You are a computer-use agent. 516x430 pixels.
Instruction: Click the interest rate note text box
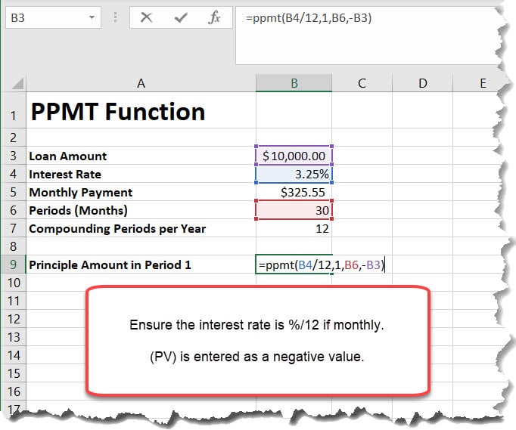(258, 340)
